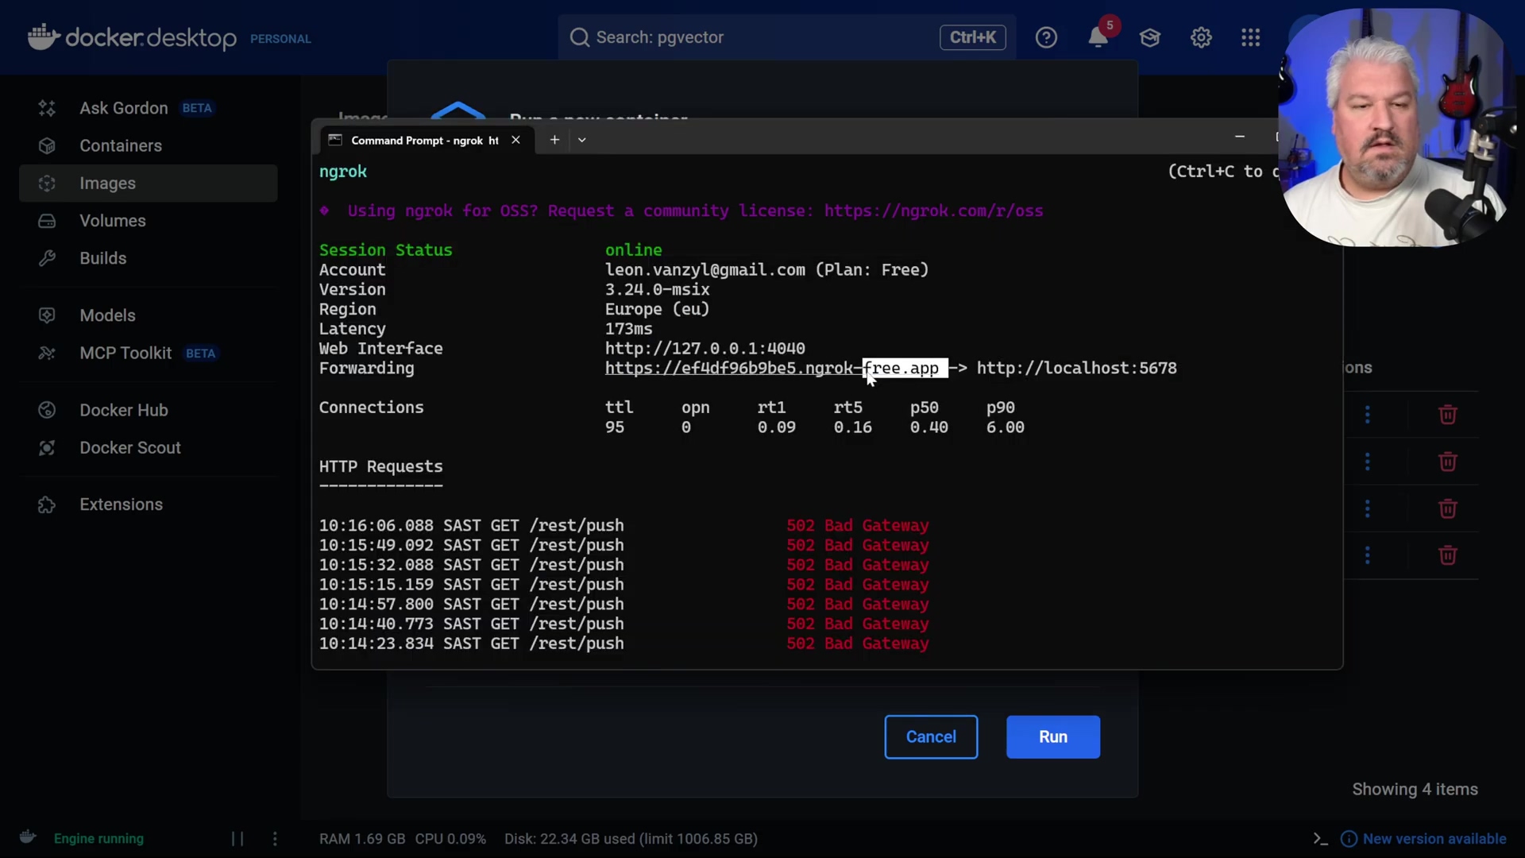Select Containers in the sidebar
Image resolution: width=1525 pixels, height=858 pixels.
(120, 146)
